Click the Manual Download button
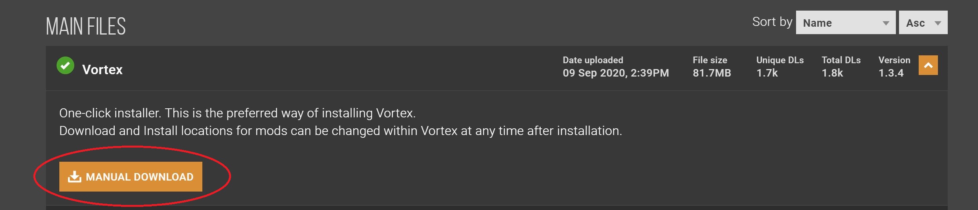The height and width of the screenshot is (210, 978). click(131, 177)
